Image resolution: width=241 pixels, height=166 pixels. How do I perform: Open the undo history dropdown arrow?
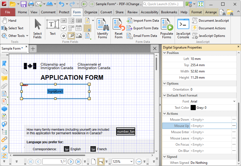pos(67,4)
